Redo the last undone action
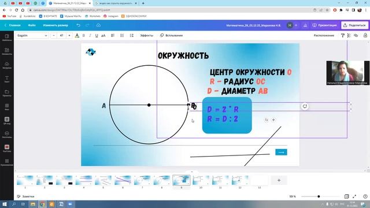This screenshot has width=370, height=208. pyautogui.click(x=87, y=25)
